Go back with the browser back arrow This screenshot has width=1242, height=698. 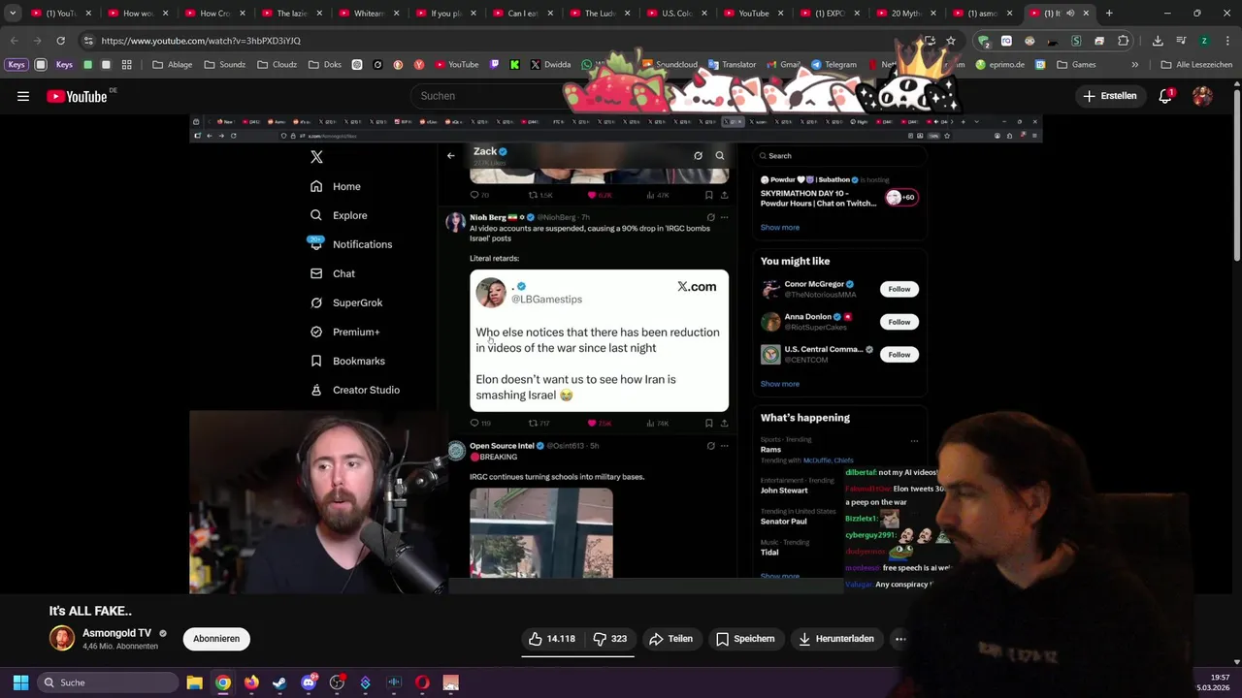coord(15,41)
